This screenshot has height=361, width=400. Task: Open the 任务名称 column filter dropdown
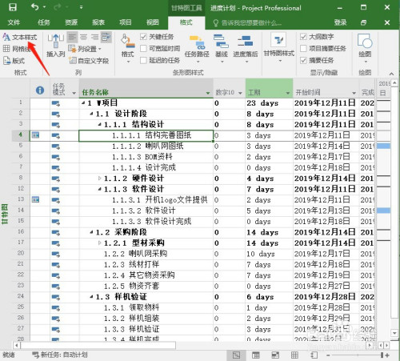point(208,93)
